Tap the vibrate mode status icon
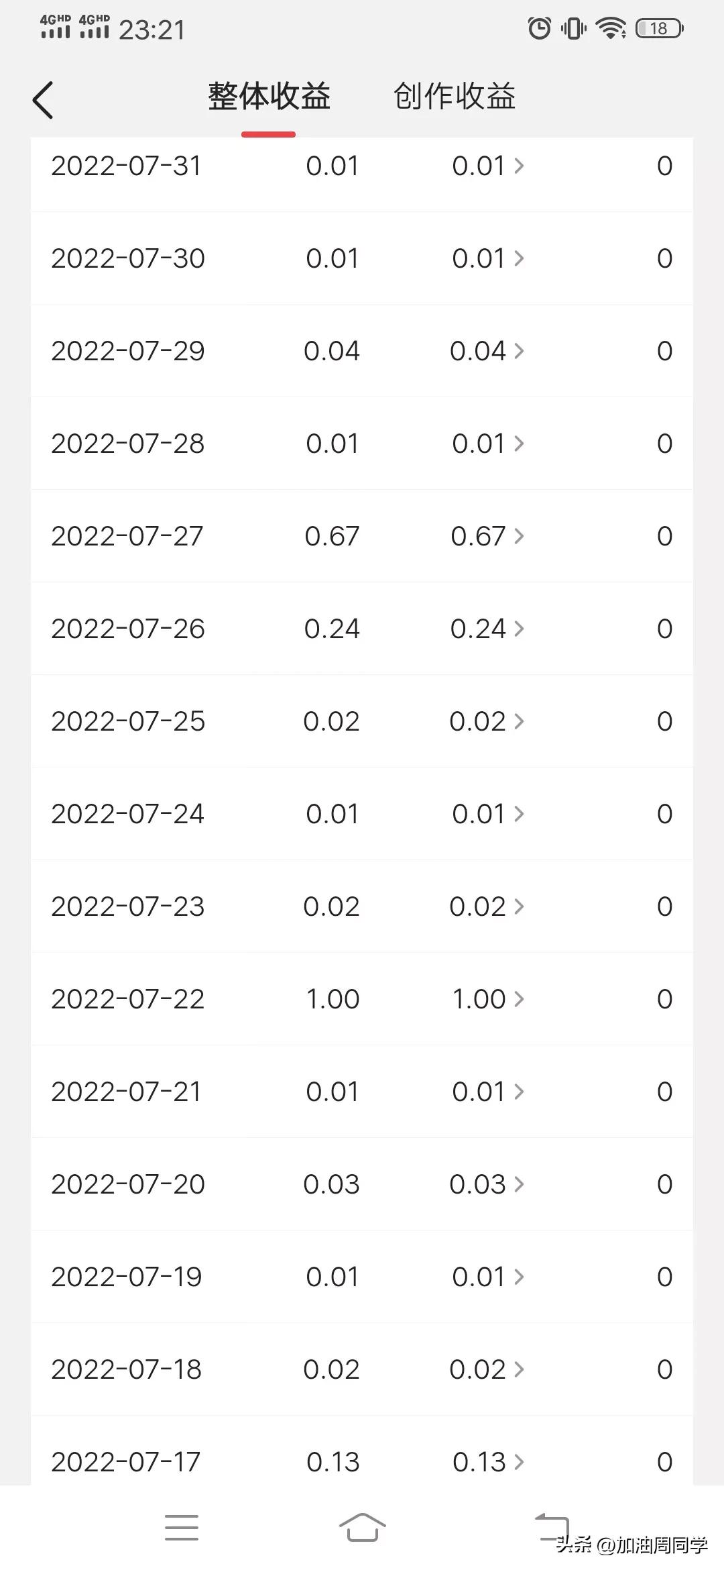724x1570 pixels. tap(574, 28)
